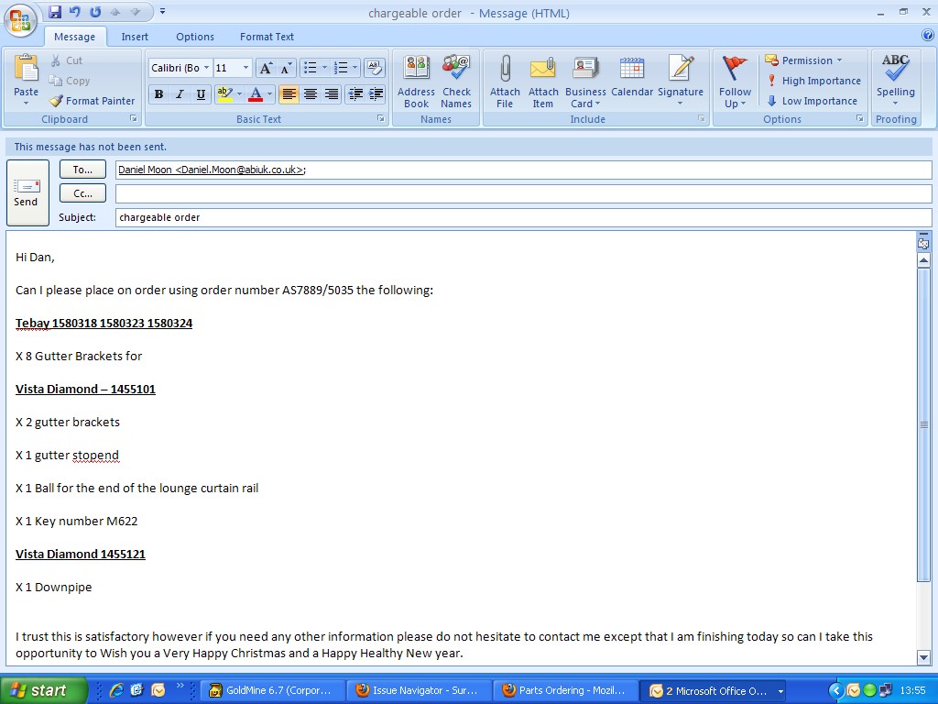
Task: Redo action in quick access toolbar
Action: tap(95, 12)
